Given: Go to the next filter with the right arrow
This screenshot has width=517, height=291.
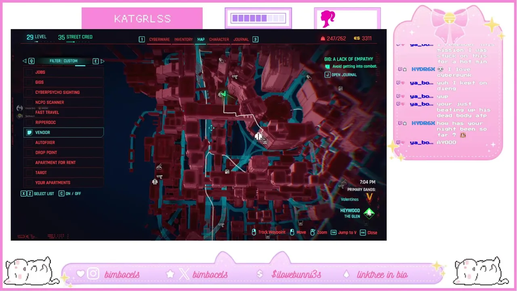Looking at the screenshot, I should click(103, 61).
